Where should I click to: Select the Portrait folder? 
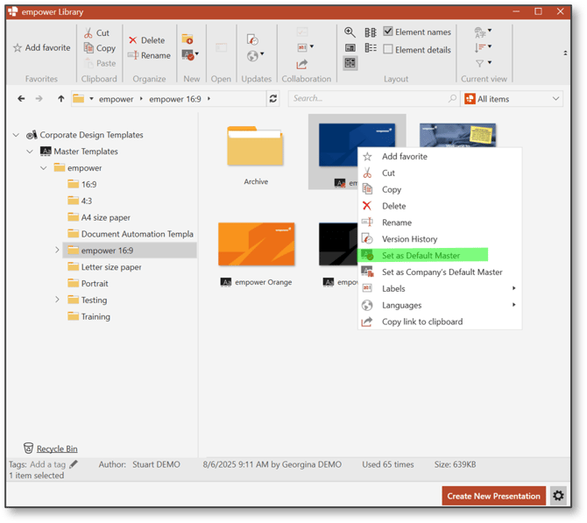coord(88,283)
